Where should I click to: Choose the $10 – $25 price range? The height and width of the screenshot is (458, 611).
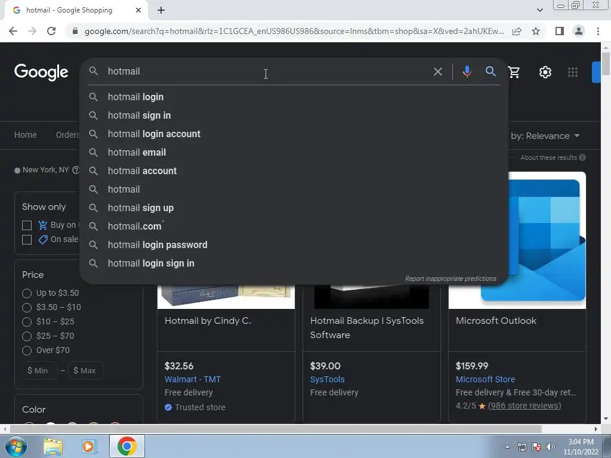pyautogui.click(x=26, y=321)
